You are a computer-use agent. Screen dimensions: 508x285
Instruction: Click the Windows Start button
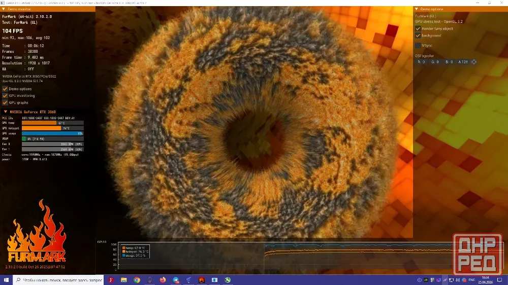[6, 280]
